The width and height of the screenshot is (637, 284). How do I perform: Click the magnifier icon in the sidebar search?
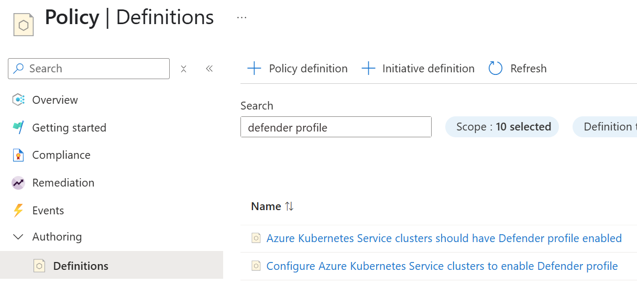[x=19, y=68]
